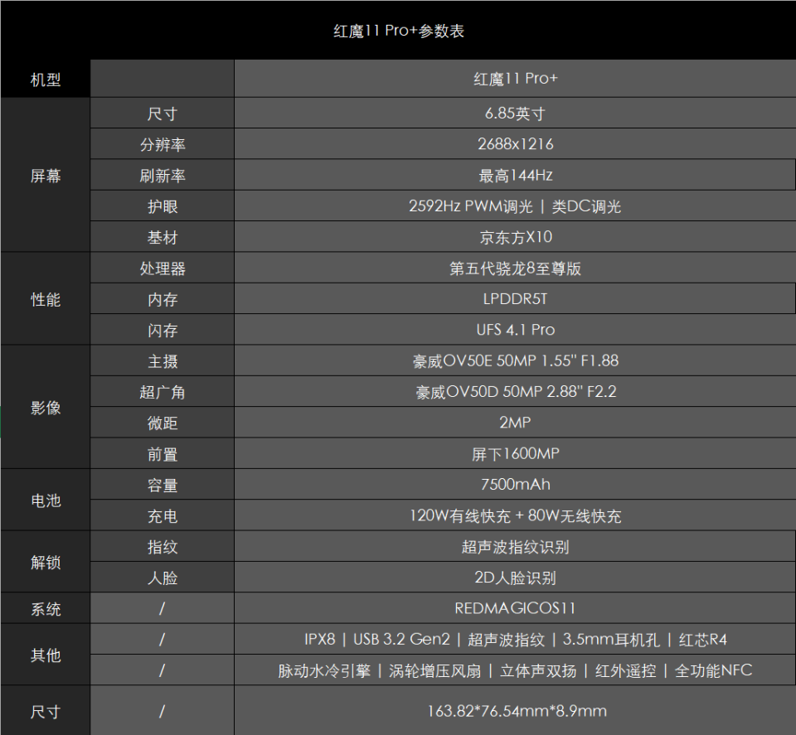Click the 第五代骁龙8至尊版 cell
The width and height of the screenshot is (796, 735).
[515, 268]
